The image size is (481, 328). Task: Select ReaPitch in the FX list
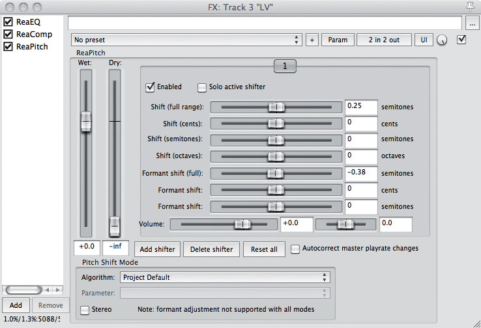(x=32, y=47)
